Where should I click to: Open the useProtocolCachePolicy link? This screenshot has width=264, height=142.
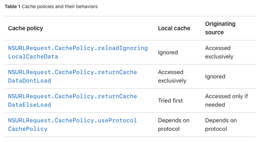pyautogui.click(x=72, y=121)
